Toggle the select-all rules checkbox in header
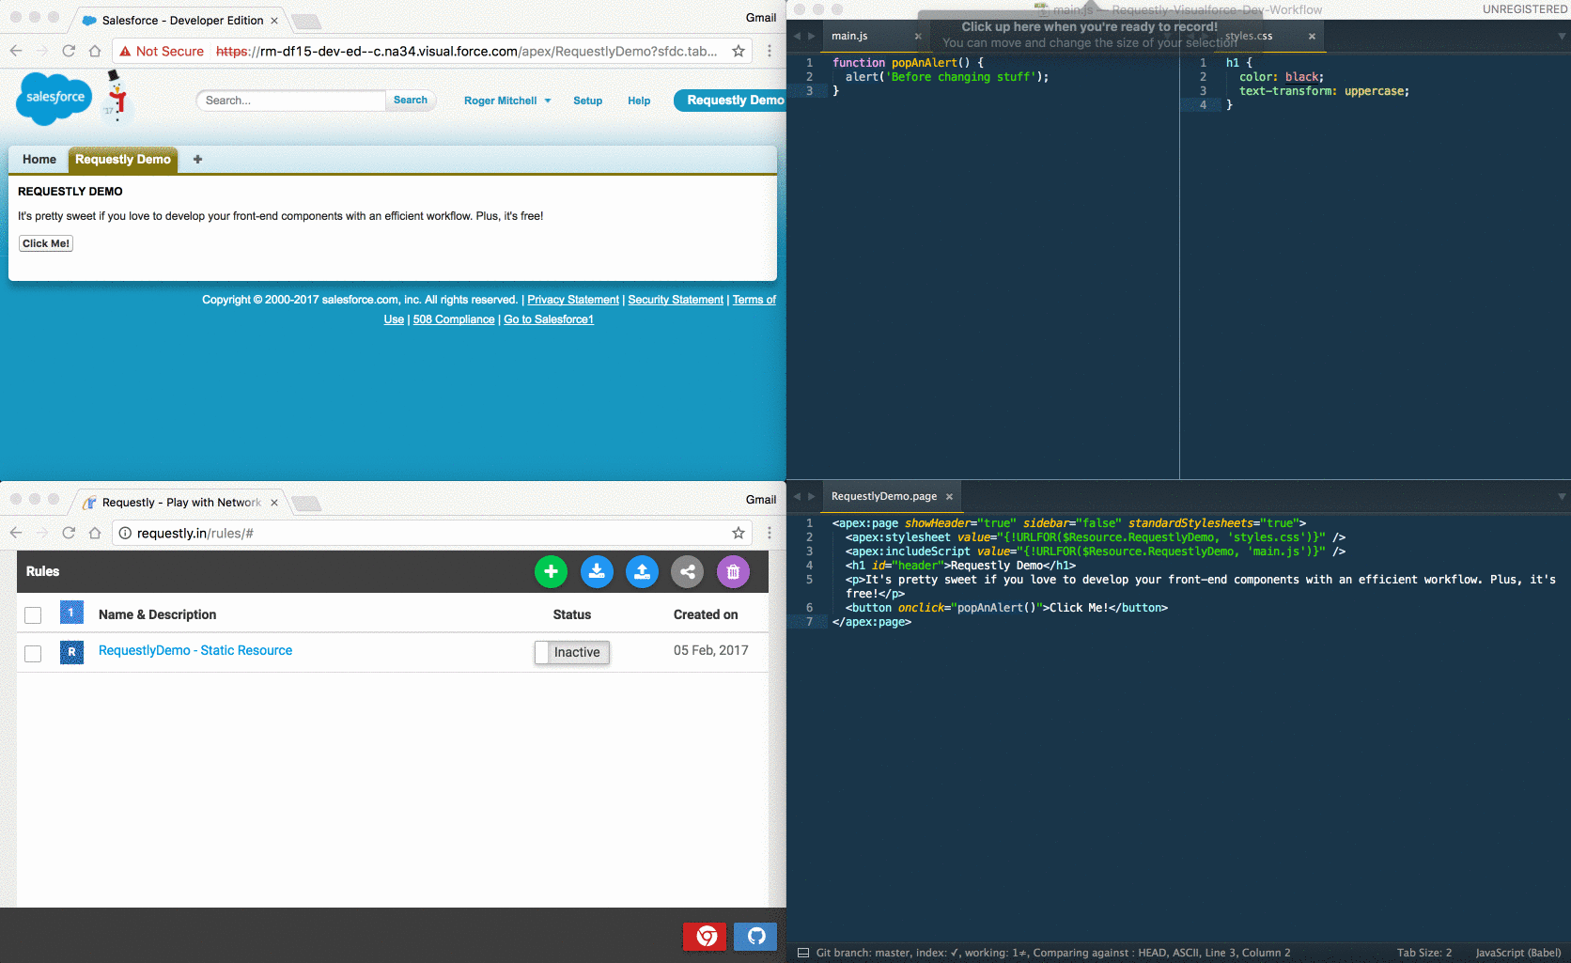The height and width of the screenshot is (963, 1571). (x=33, y=615)
